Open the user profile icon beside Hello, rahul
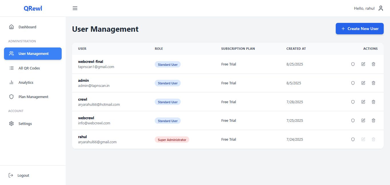 pyautogui.click(x=381, y=8)
